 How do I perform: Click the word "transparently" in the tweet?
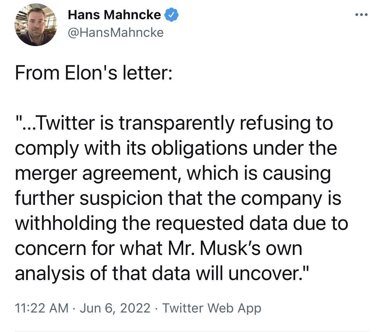pos(177,123)
